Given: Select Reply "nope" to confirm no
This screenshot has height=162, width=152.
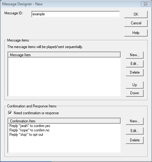Looking at the screenshot, I should click(29, 130).
